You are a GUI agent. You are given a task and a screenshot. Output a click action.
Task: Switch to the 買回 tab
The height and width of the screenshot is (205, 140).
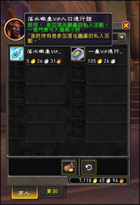tap(52, 191)
